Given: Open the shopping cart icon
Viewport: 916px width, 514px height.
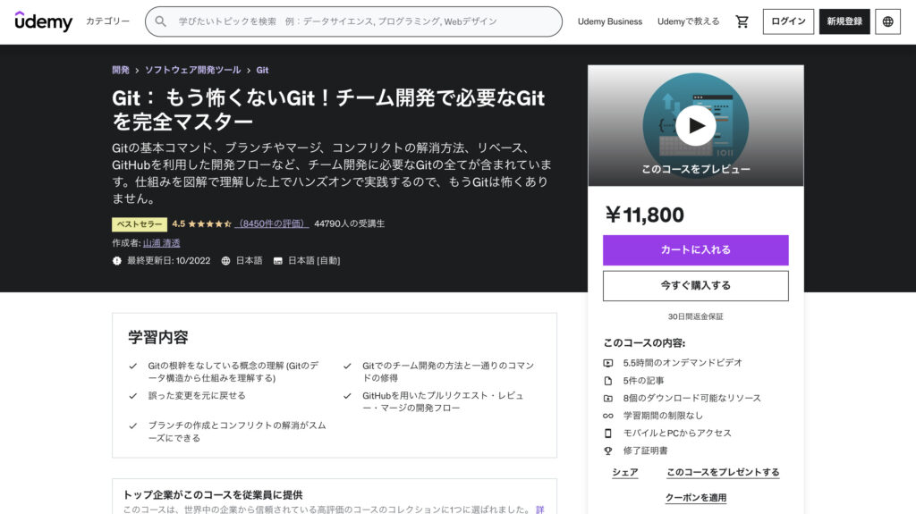Looking at the screenshot, I should coord(742,21).
